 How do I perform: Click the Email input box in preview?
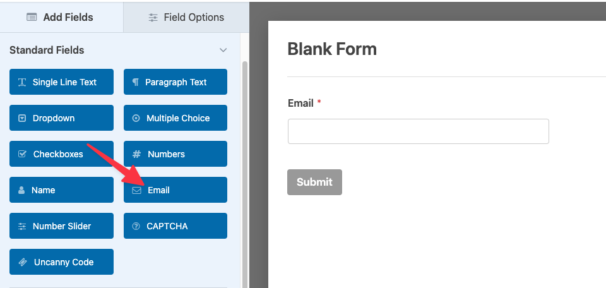pos(418,131)
